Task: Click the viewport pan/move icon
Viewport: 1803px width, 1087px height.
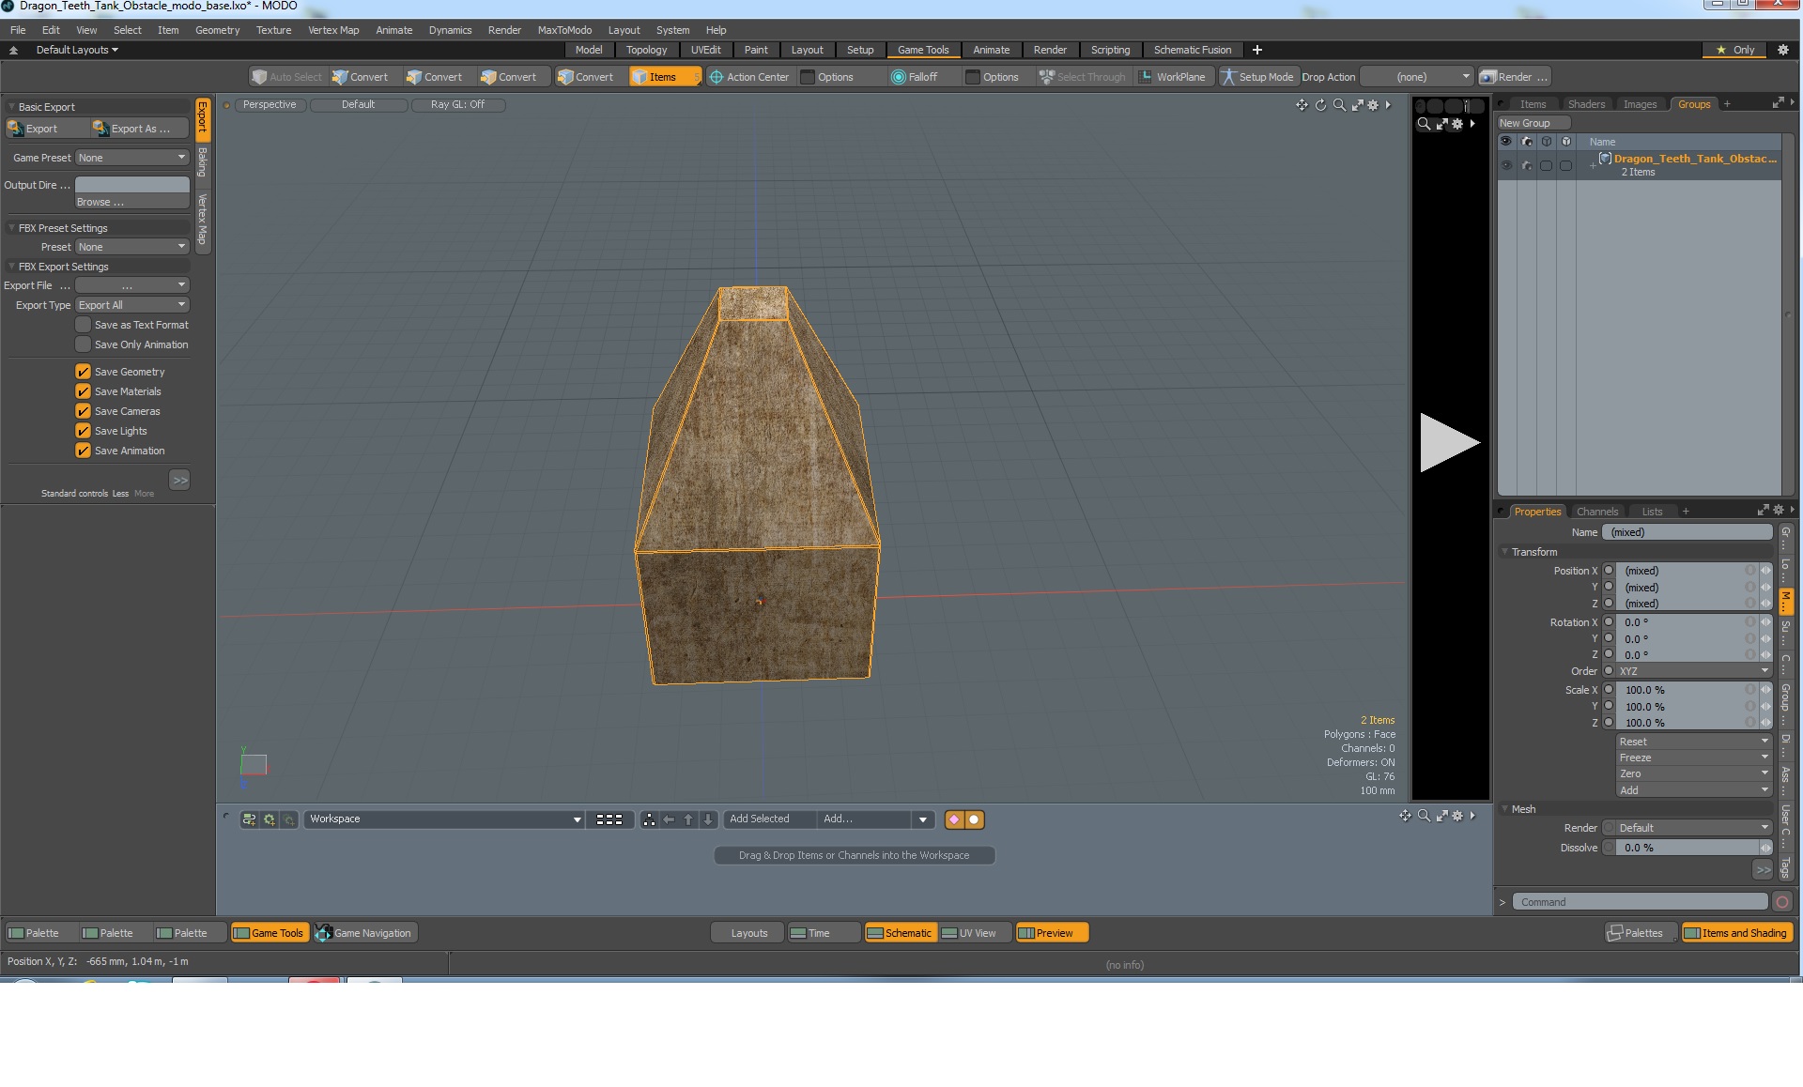Action: pos(1302,105)
